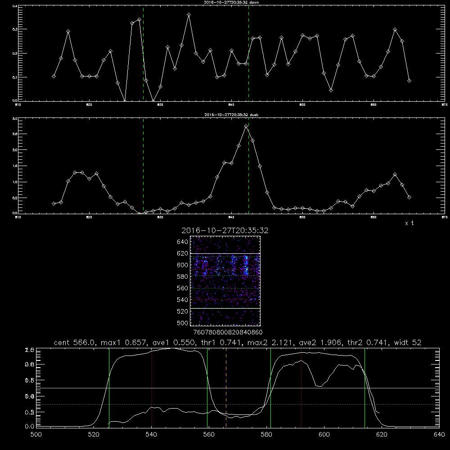Image resolution: width=450 pixels, height=450 pixels.
Task: Click the 0.3 label on the dawn plot y-axis
Action: (15, 29)
